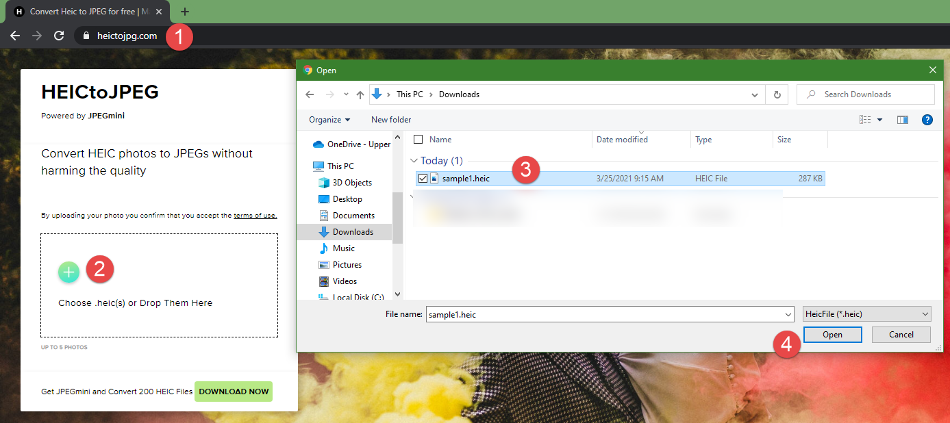Change view layout icon
The height and width of the screenshot is (423, 950).
point(865,120)
